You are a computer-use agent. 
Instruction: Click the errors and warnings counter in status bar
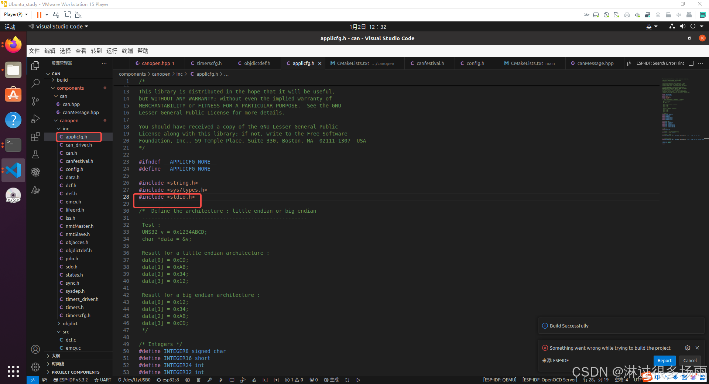[x=294, y=380]
